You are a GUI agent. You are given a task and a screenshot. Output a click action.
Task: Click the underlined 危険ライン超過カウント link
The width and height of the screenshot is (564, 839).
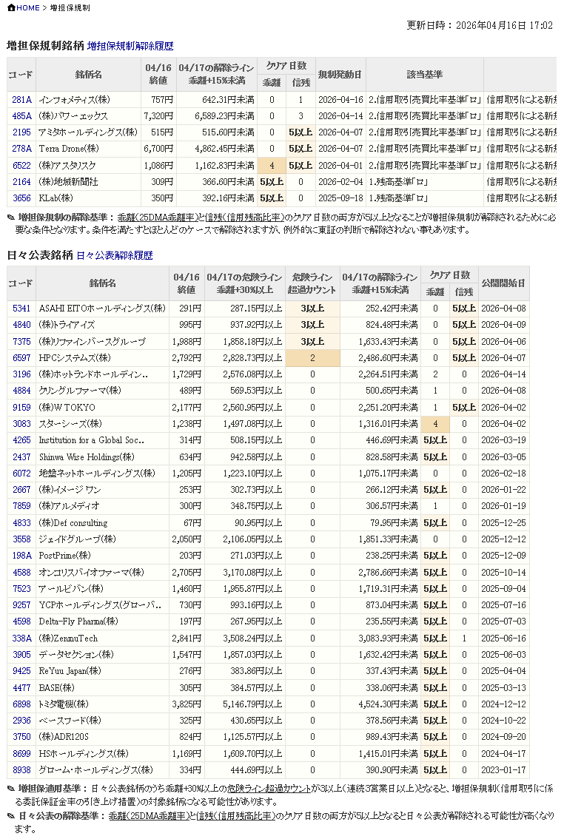(x=269, y=789)
